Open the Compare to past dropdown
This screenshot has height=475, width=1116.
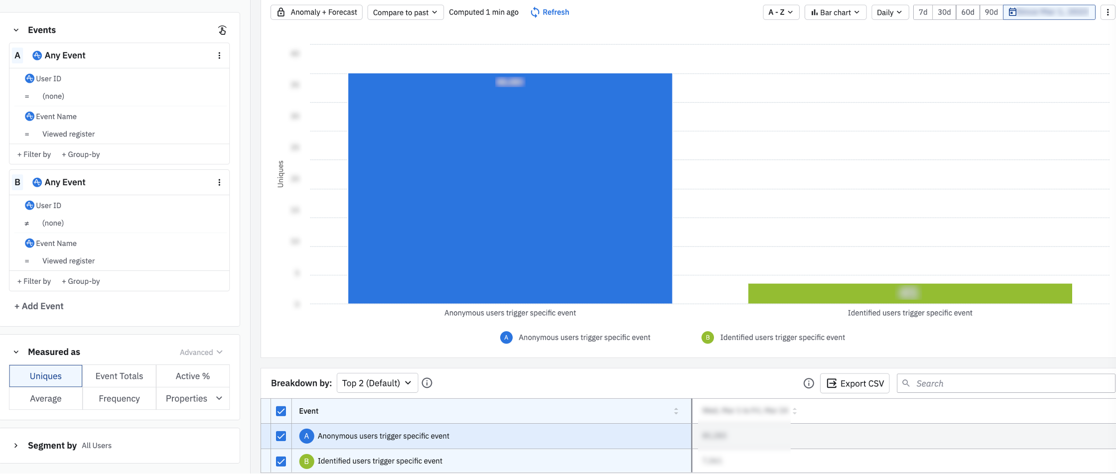pyautogui.click(x=405, y=12)
